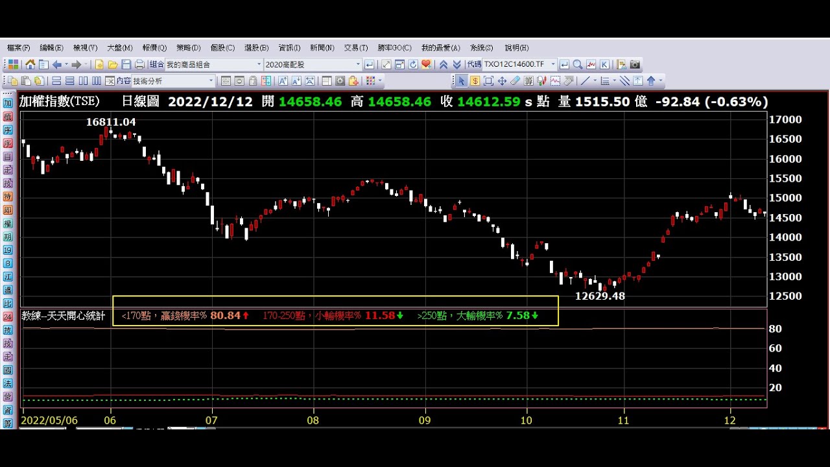Viewport: 830px width, 467px height.
Task: Click the 教練–天天開心統計 indicator label
Action: click(x=63, y=316)
